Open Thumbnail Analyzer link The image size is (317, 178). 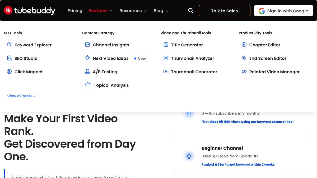tap(193, 58)
